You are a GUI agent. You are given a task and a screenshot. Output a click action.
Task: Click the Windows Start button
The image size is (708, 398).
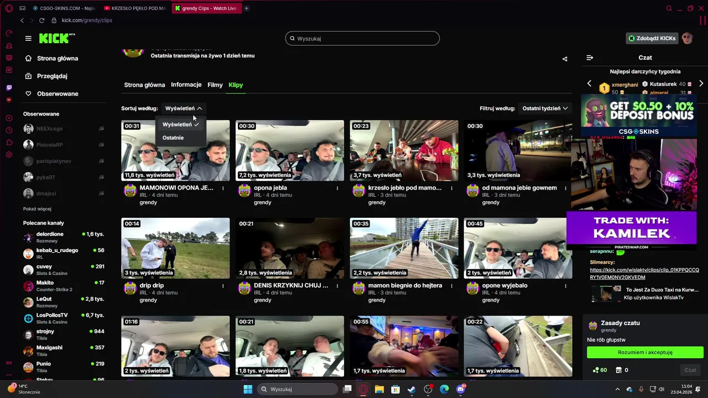point(248,389)
